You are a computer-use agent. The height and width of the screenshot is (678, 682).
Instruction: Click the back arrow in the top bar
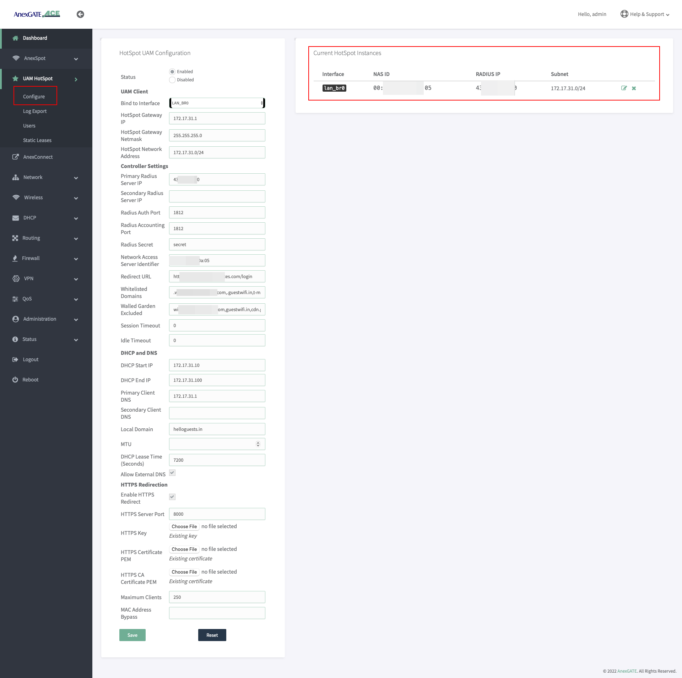(x=80, y=14)
